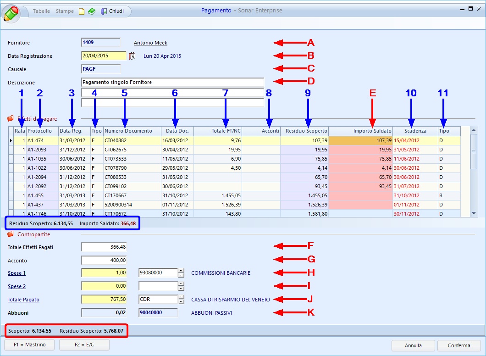The width and height of the screenshot is (486, 356).
Task: Click the green book toolbar icon
Action: coord(92,11)
